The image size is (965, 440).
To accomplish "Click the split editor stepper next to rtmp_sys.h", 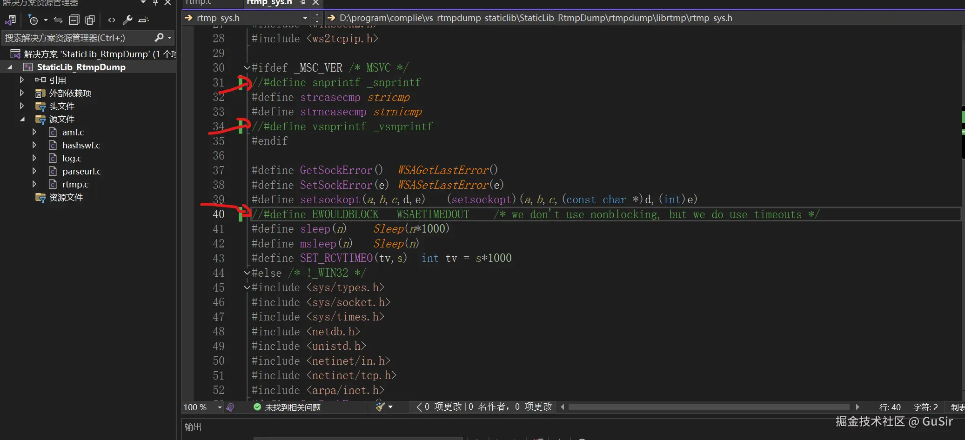I will (x=317, y=18).
